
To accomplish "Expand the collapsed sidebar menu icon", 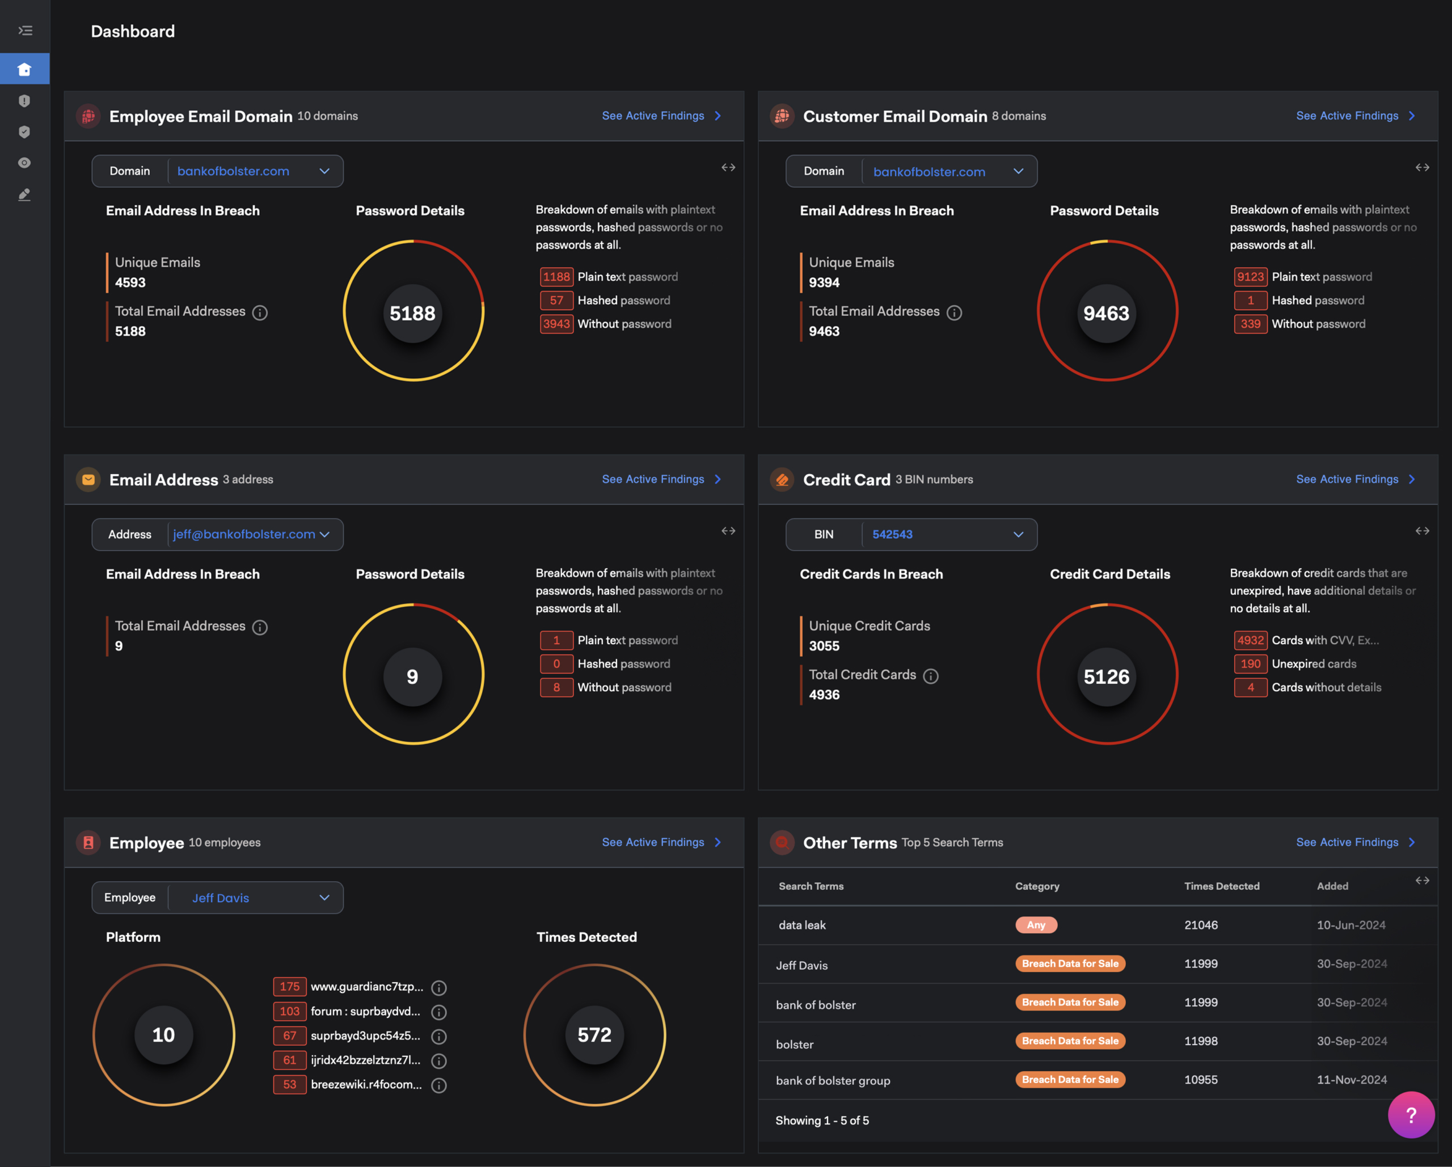I will [25, 30].
